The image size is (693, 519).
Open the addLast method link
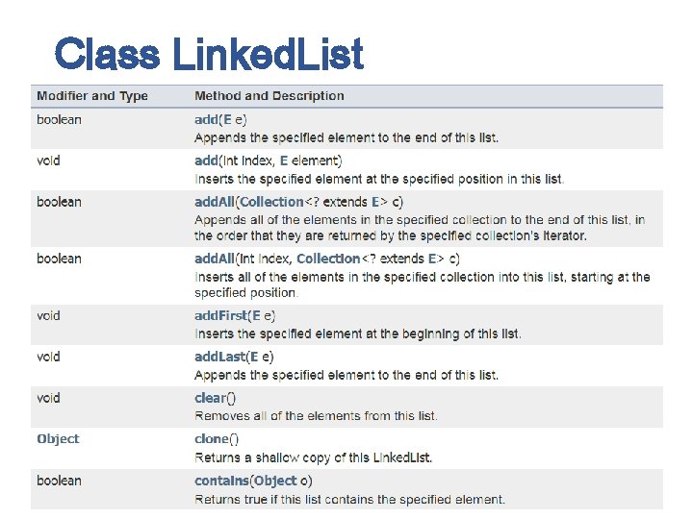tap(219, 357)
